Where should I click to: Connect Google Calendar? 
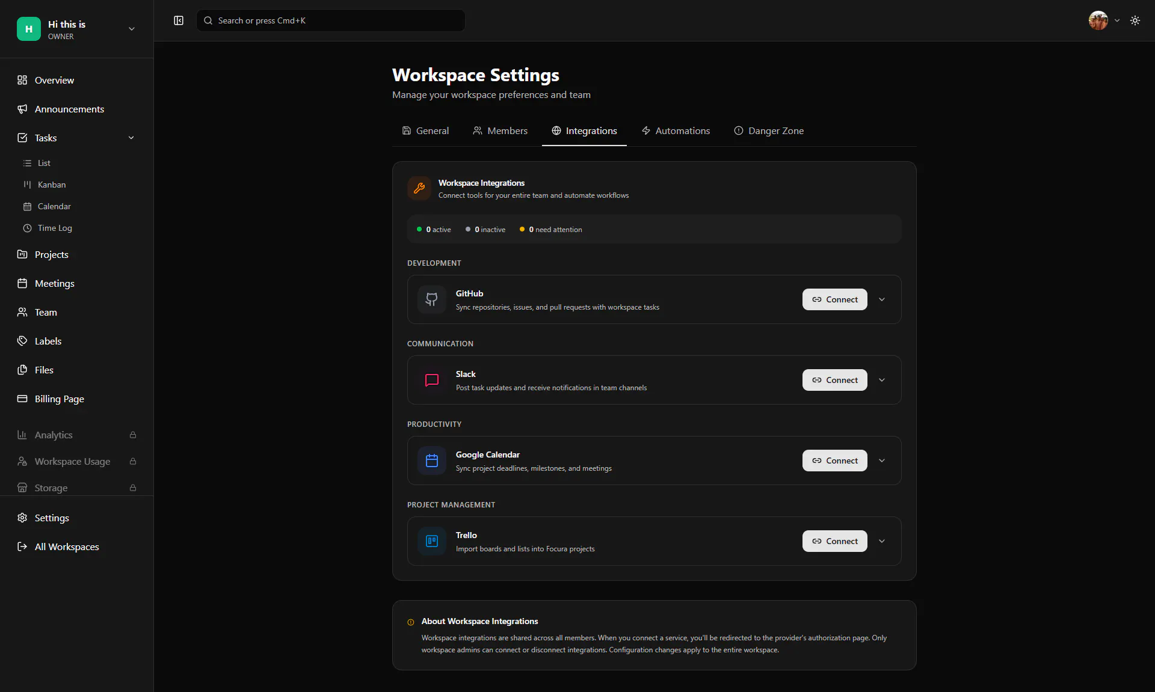[x=834, y=461]
